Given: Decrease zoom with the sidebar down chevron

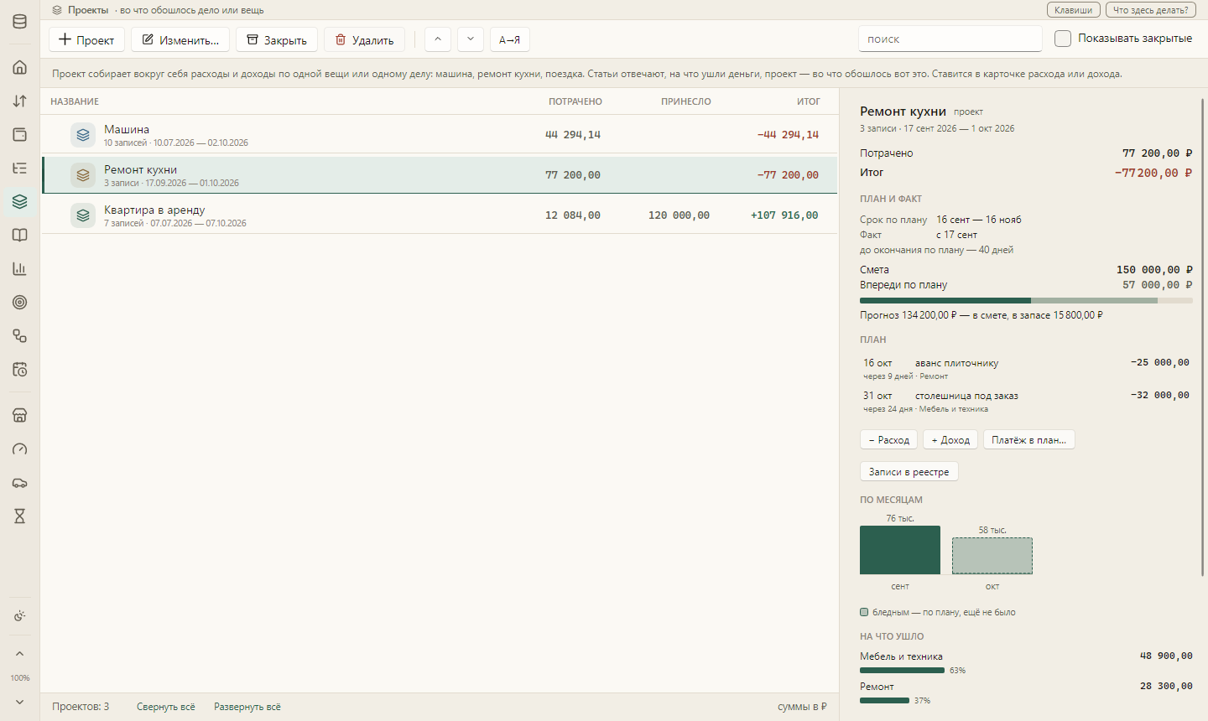Looking at the screenshot, I should [x=20, y=702].
